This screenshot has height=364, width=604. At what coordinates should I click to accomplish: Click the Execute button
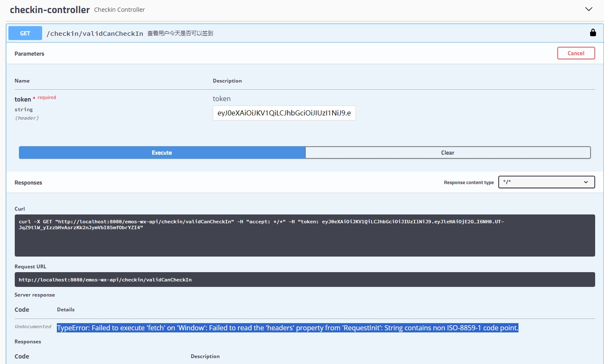(162, 153)
